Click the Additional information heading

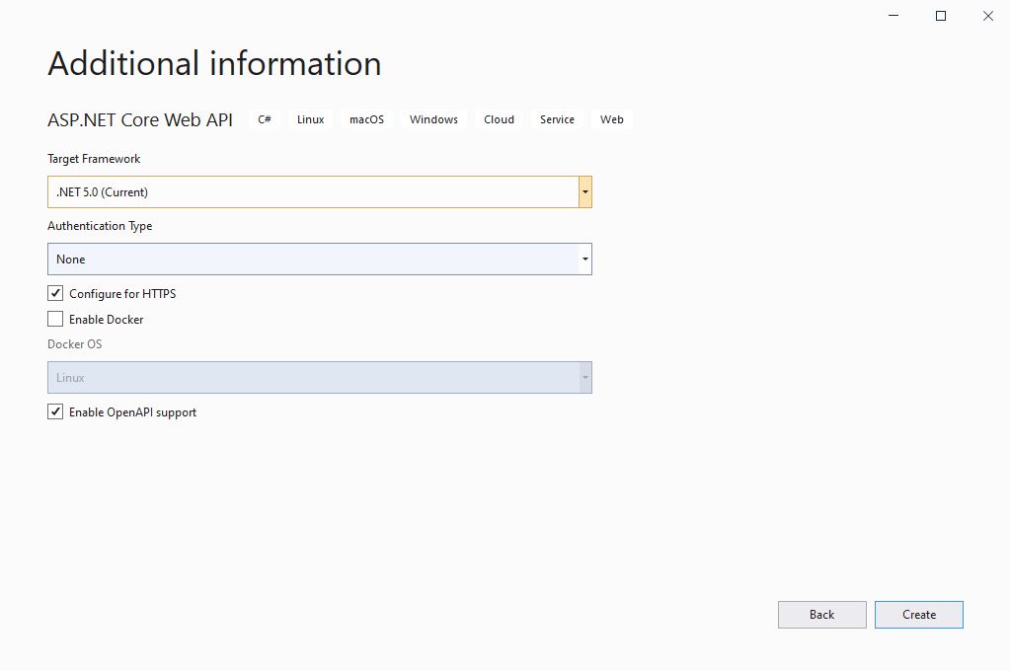click(214, 64)
